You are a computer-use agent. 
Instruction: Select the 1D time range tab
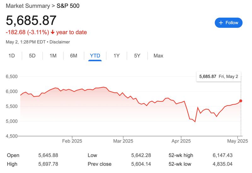click(x=12, y=56)
